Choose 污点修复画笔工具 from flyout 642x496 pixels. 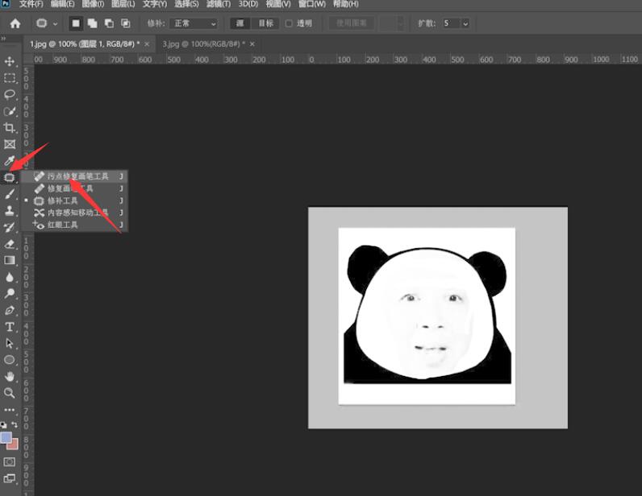(x=75, y=176)
